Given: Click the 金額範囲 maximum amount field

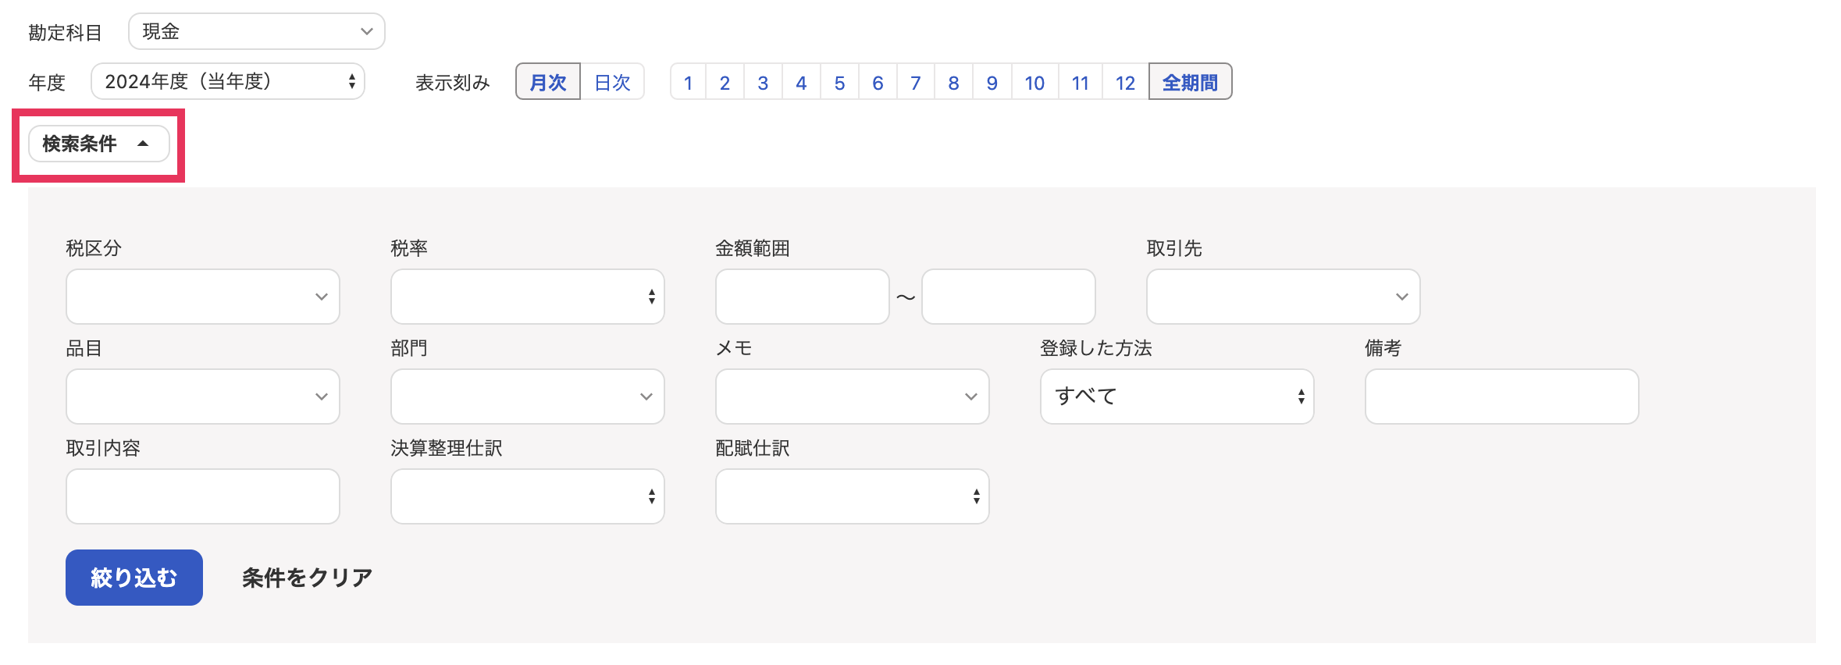Looking at the screenshot, I should (1009, 297).
